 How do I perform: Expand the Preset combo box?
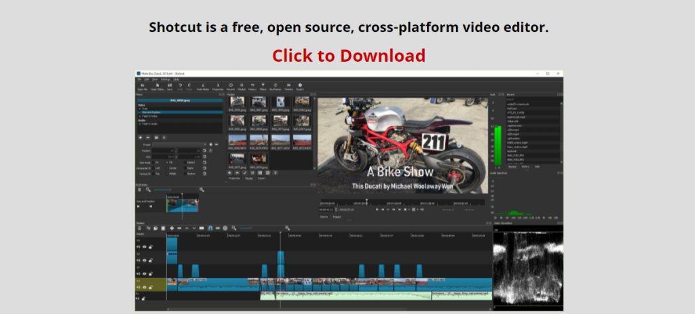pyautogui.click(x=179, y=144)
